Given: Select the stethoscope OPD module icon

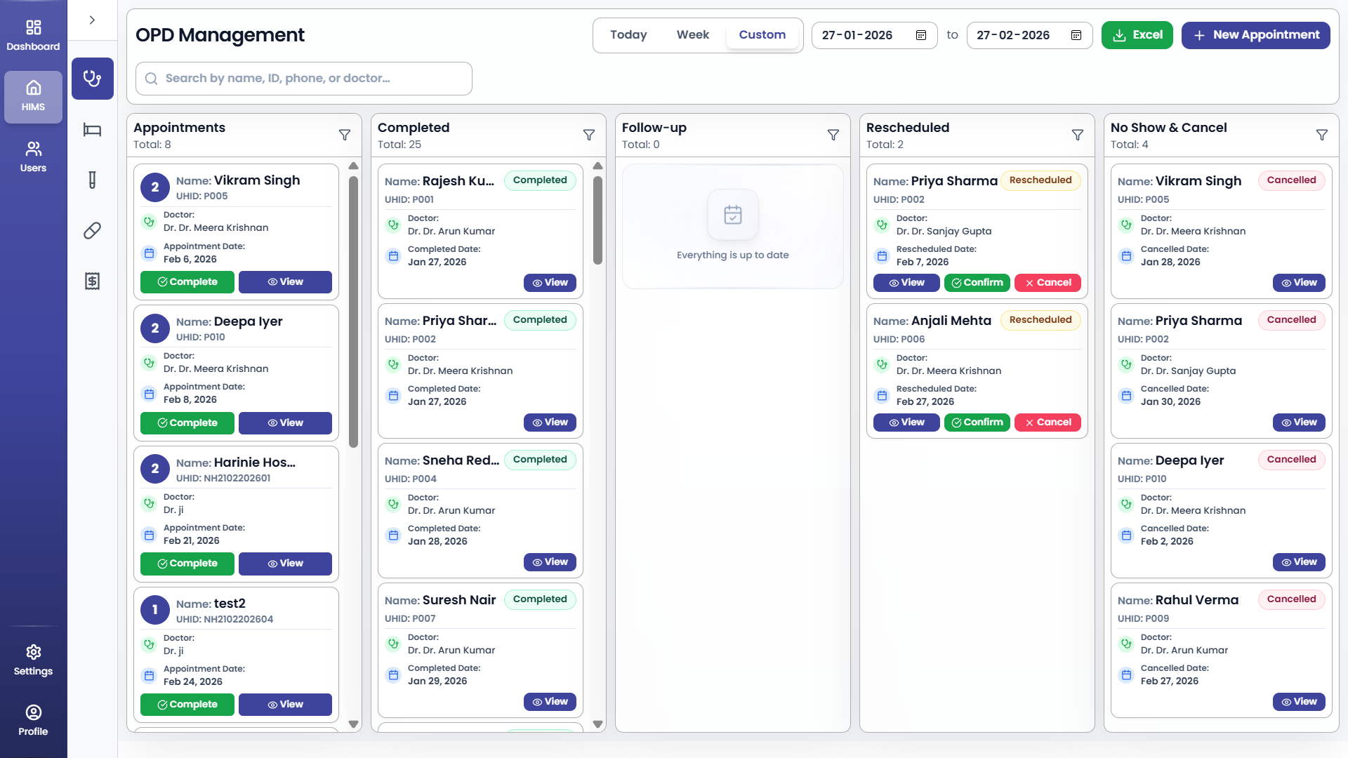Looking at the screenshot, I should point(92,79).
